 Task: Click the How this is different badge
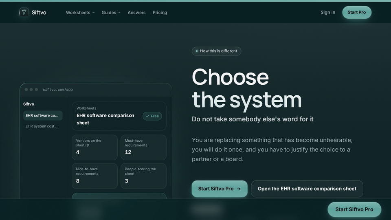coord(216,51)
